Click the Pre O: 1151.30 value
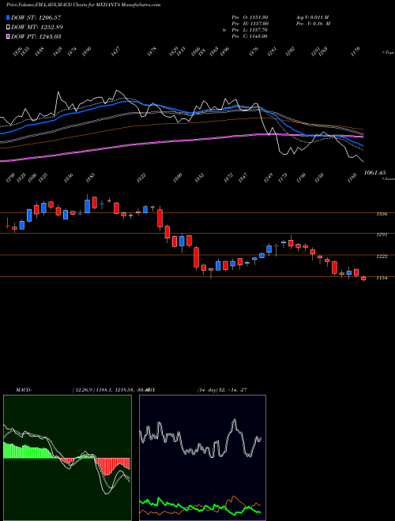 pyautogui.click(x=250, y=17)
